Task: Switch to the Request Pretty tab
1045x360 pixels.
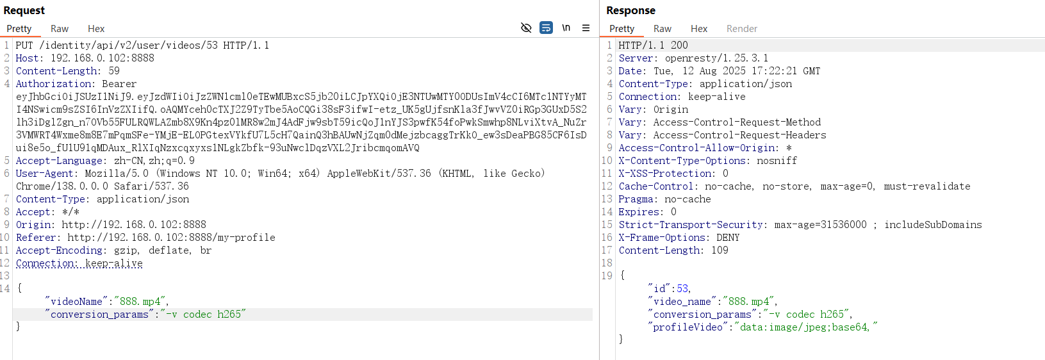Action: (x=19, y=29)
